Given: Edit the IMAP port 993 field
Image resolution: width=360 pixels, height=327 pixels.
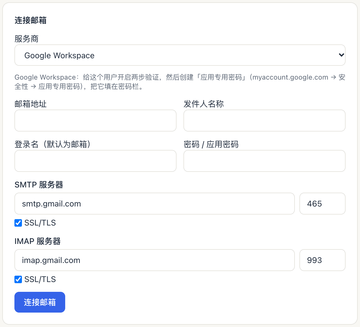Looking at the screenshot, I should (x=322, y=260).
